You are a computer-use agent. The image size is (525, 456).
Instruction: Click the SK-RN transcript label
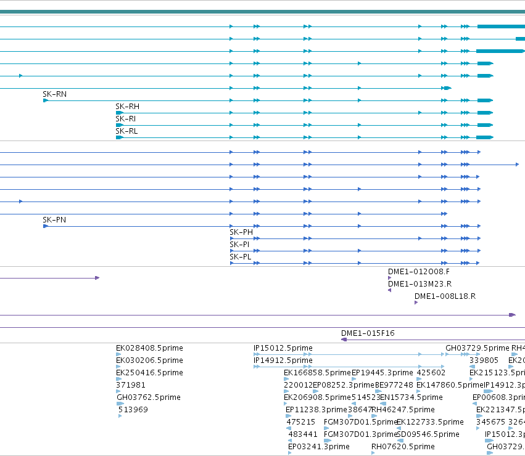coord(54,94)
